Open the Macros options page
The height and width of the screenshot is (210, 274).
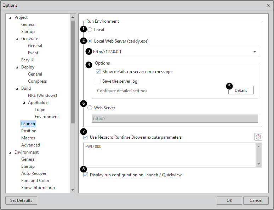tap(28, 138)
